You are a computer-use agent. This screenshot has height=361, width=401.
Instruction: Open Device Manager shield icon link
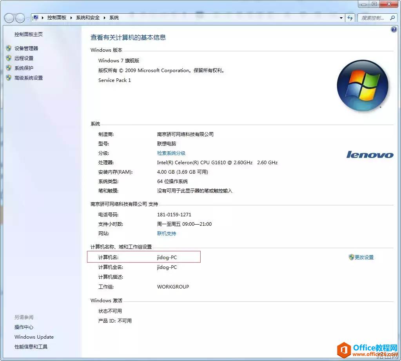pyautogui.click(x=9, y=48)
